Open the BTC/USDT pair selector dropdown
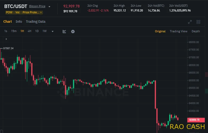This screenshot has width=208, height=133. click(x=49, y=6)
